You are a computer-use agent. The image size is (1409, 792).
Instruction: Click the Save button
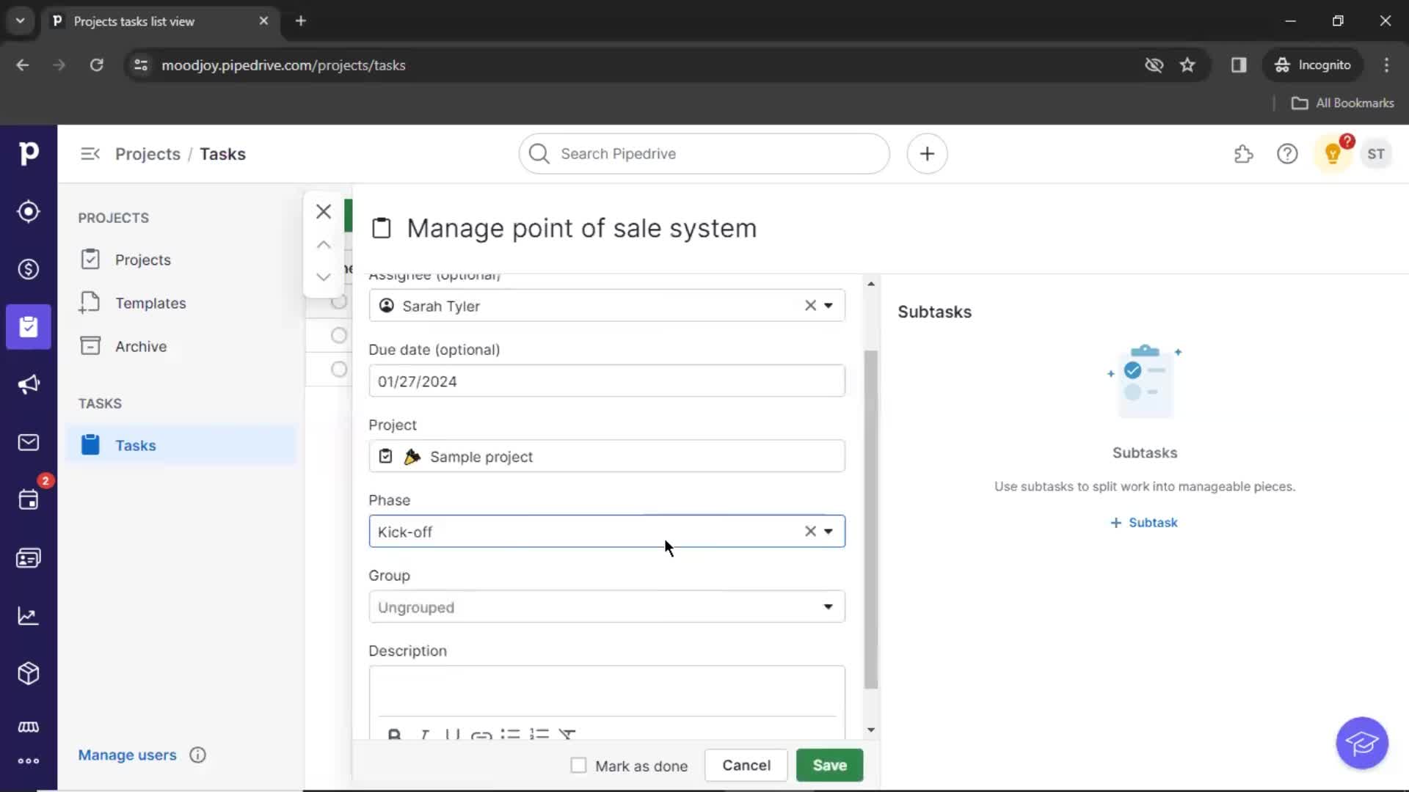829,765
